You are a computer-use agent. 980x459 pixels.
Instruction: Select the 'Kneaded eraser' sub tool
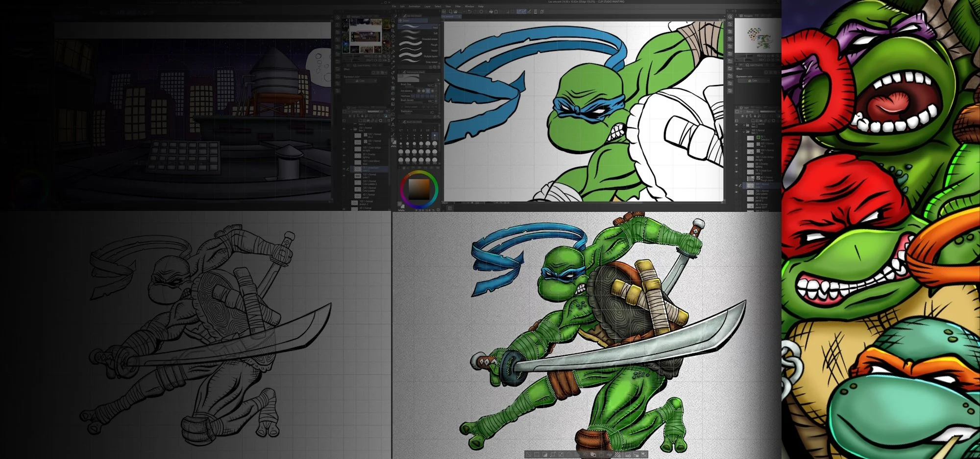pyautogui.click(x=418, y=39)
